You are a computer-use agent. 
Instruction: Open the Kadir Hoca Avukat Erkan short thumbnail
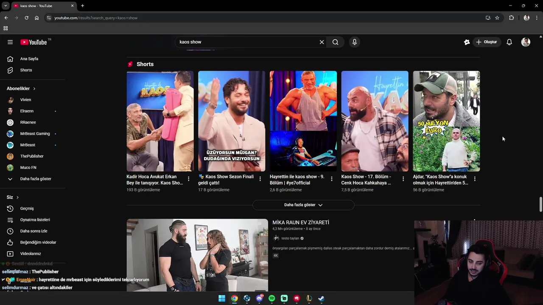160,121
